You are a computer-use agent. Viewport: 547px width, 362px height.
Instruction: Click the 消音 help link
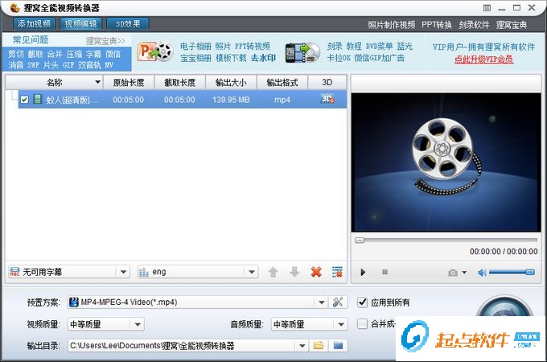pos(16,65)
